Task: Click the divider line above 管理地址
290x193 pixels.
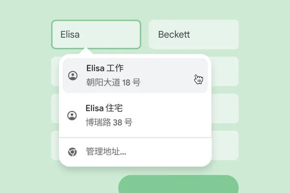Action: coord(135,138)
